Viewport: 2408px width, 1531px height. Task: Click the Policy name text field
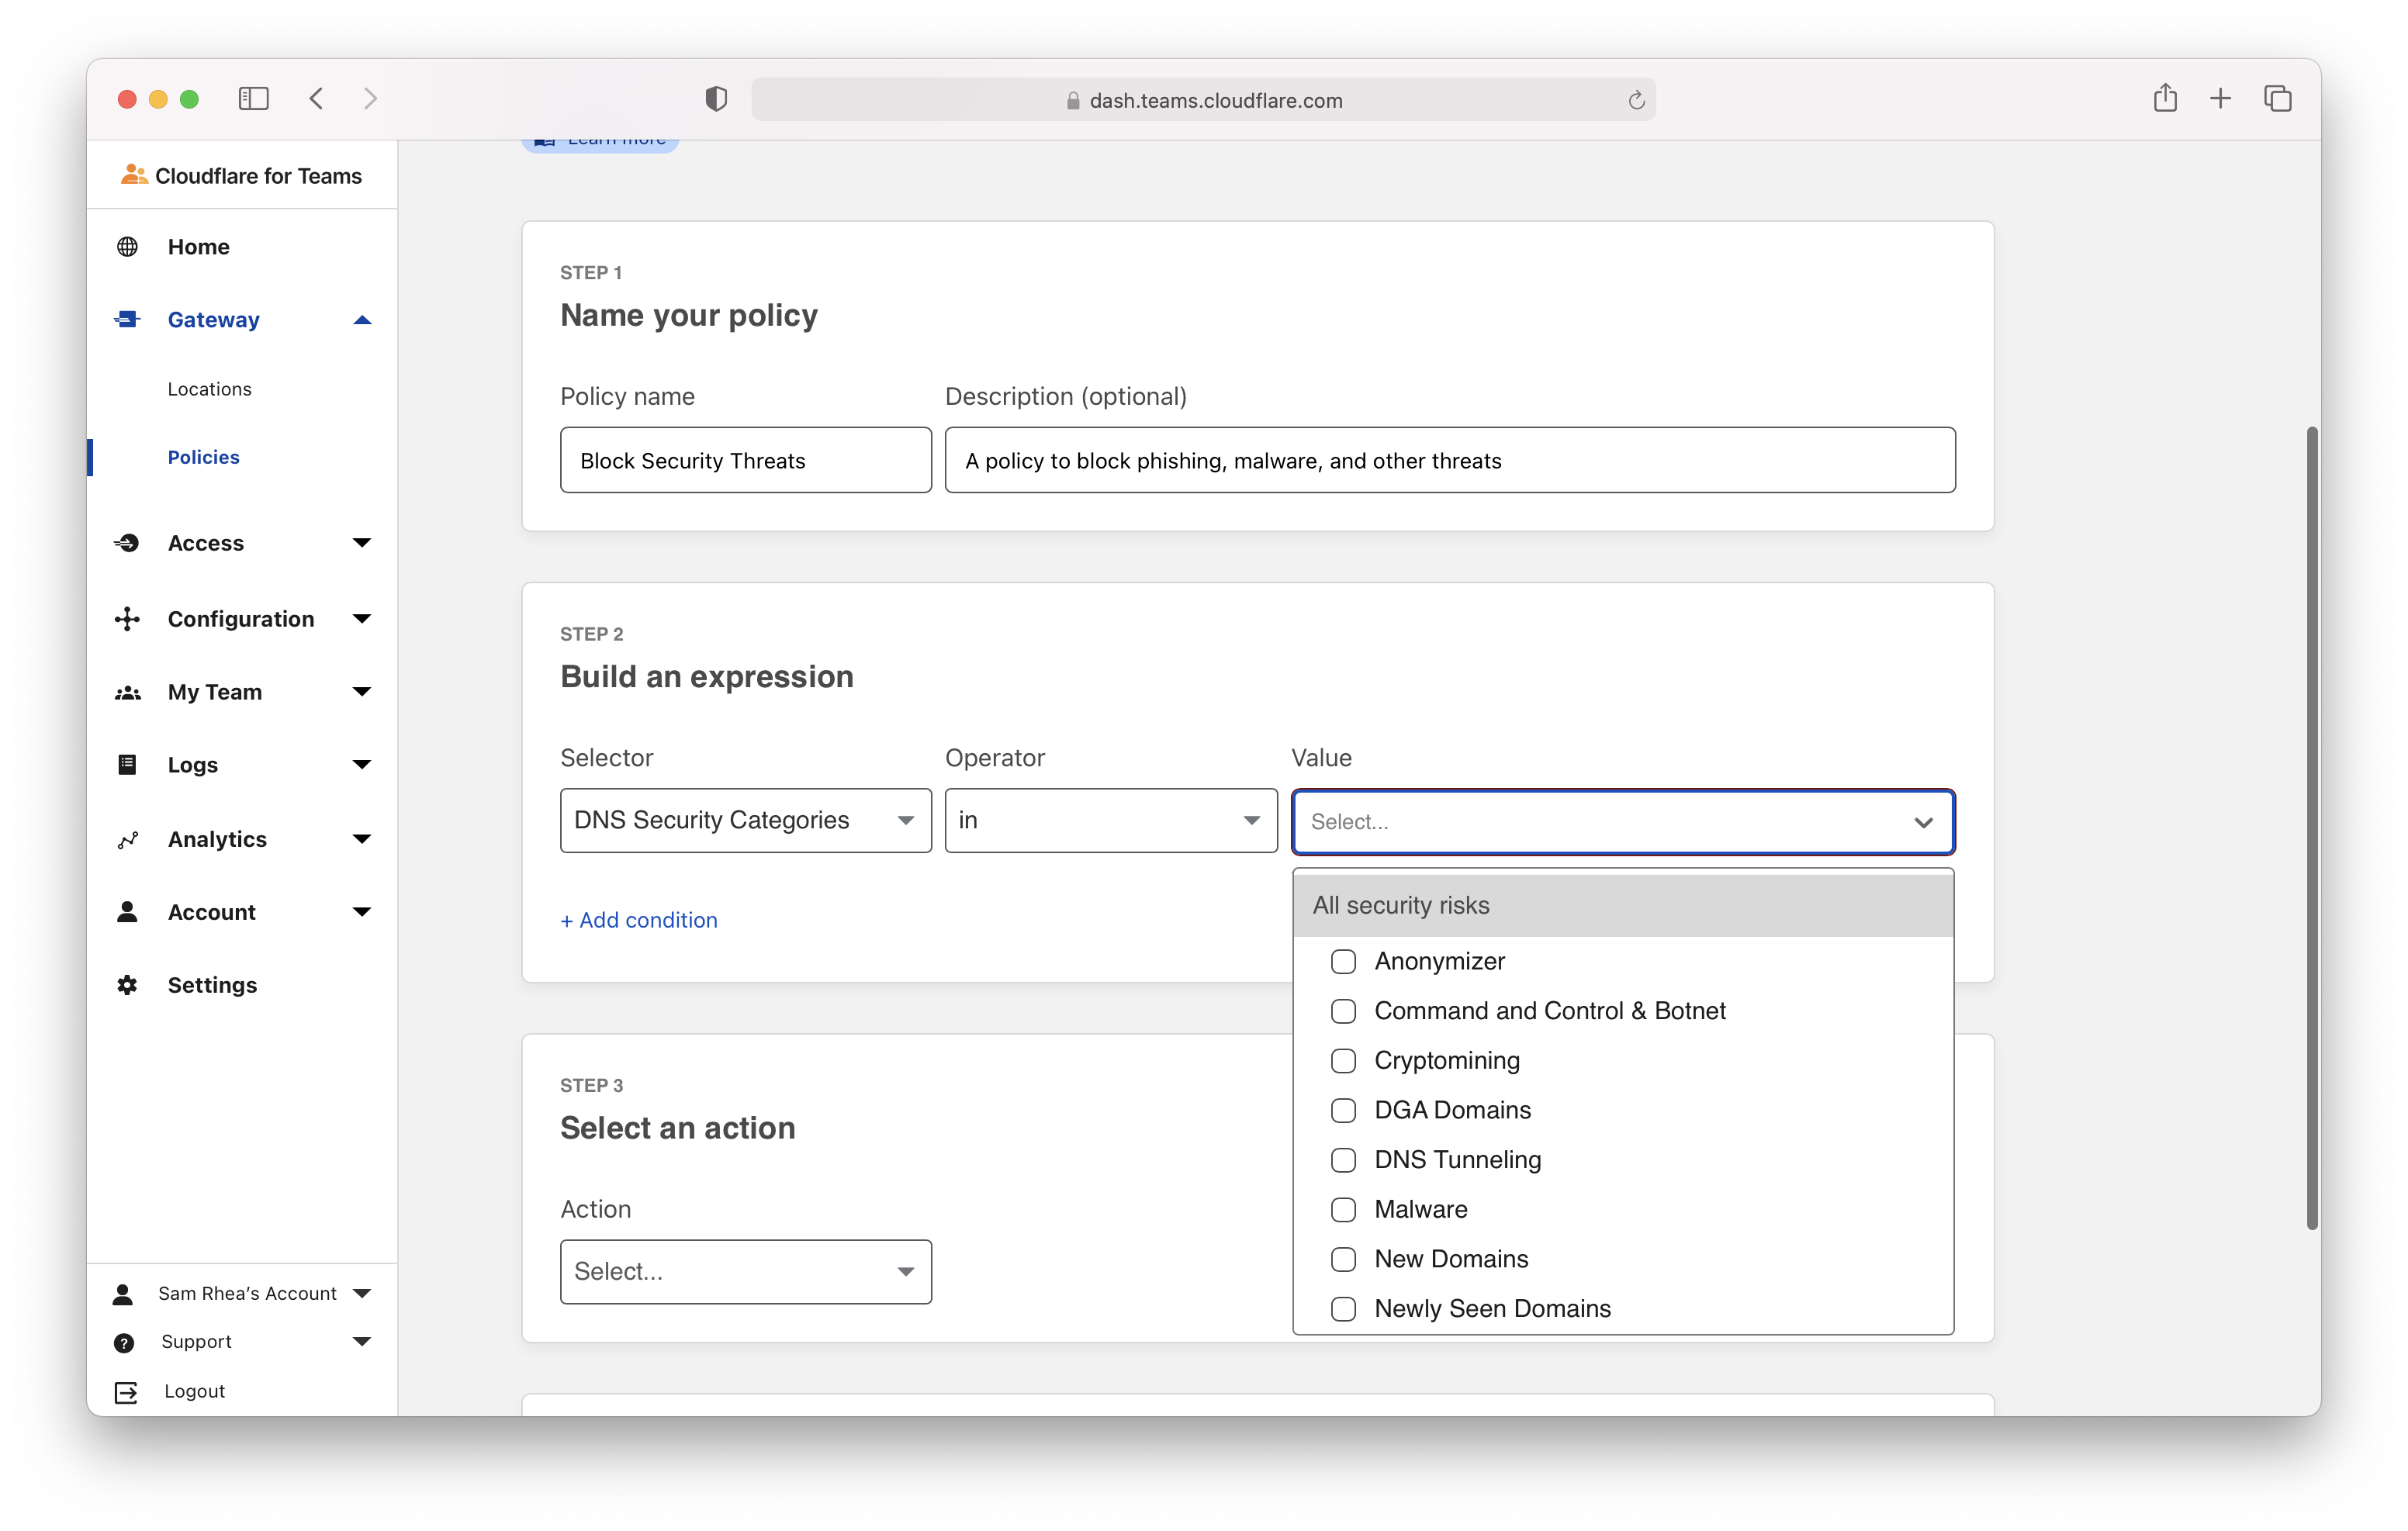(745, 460)
